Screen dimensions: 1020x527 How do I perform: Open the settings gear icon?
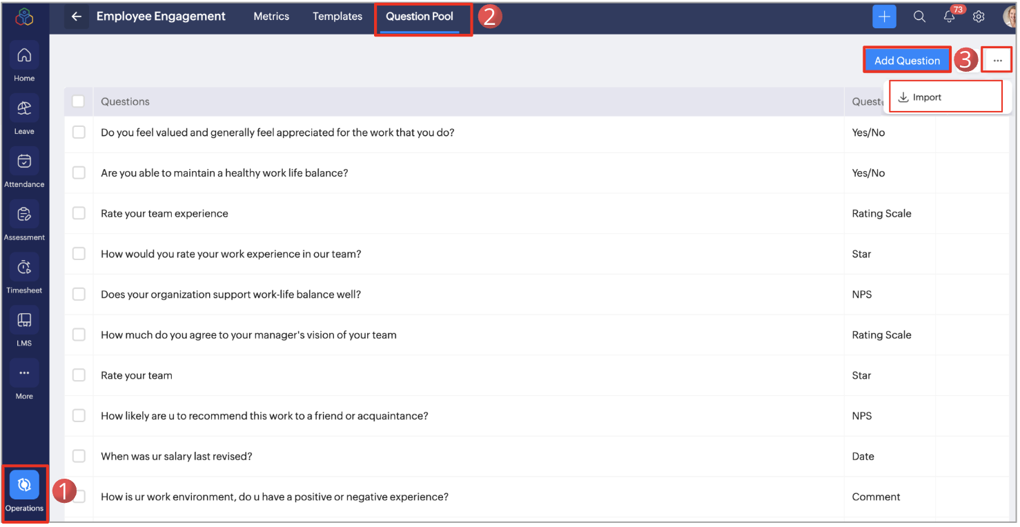979,17
